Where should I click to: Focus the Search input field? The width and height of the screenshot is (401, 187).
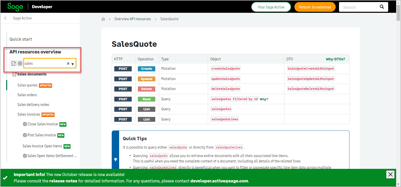coord(359,7)
